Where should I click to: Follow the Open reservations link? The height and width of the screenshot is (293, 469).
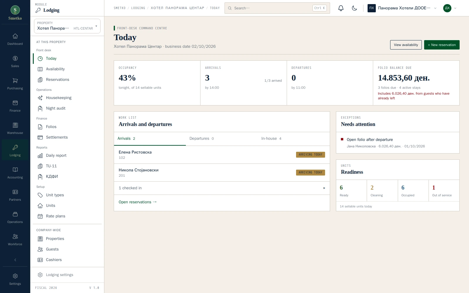(x=138, y=202)
